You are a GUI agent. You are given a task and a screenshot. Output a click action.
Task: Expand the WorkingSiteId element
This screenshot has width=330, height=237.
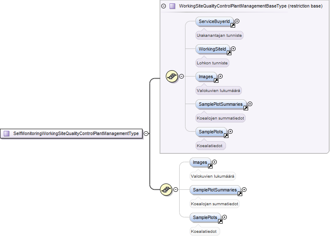[233, 48]
